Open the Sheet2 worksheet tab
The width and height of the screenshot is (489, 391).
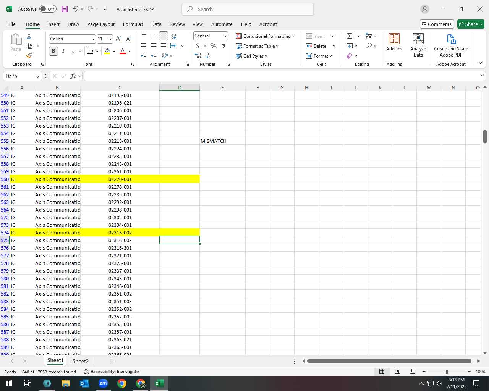click(x=80, y=361)
